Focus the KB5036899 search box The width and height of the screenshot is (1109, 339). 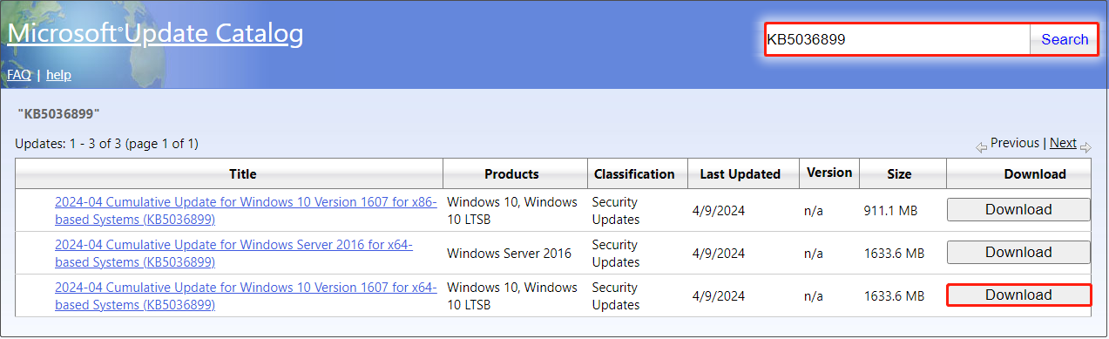pyautogui.click(x=898, y=39)
